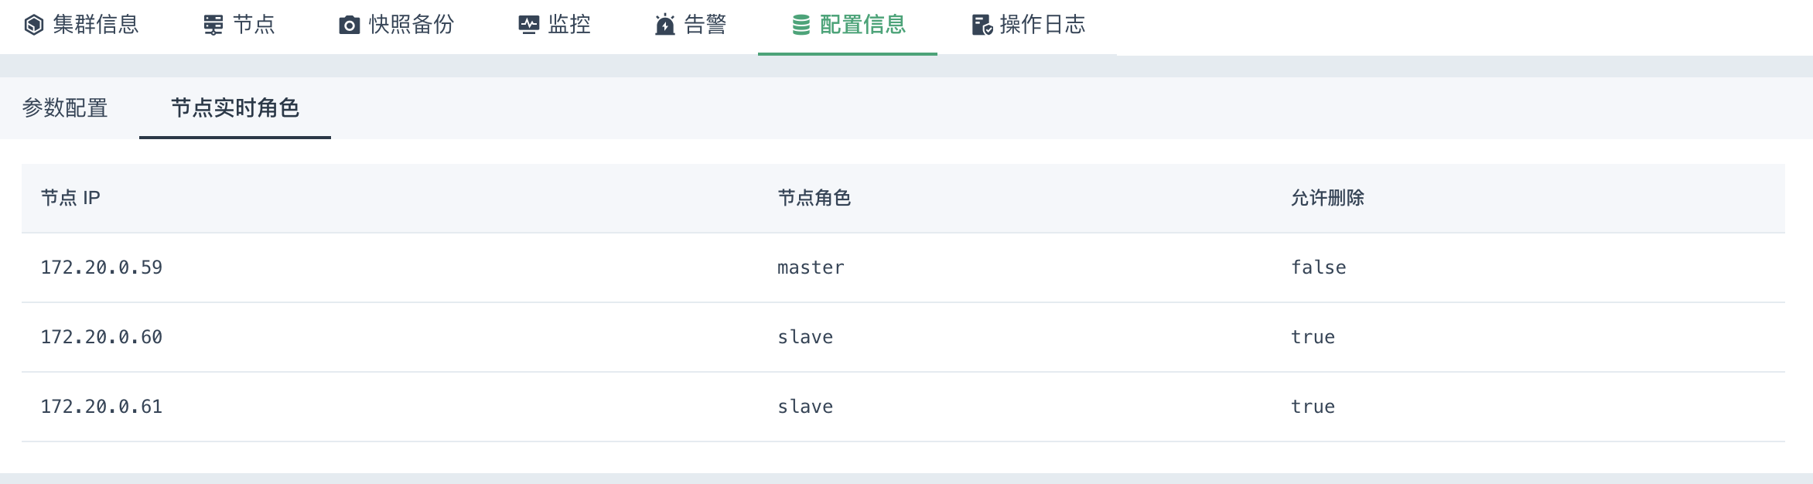Screen dimensions: 1813x484
Task: Click the alarm bell icon
Action: click(x=665, y=26)
